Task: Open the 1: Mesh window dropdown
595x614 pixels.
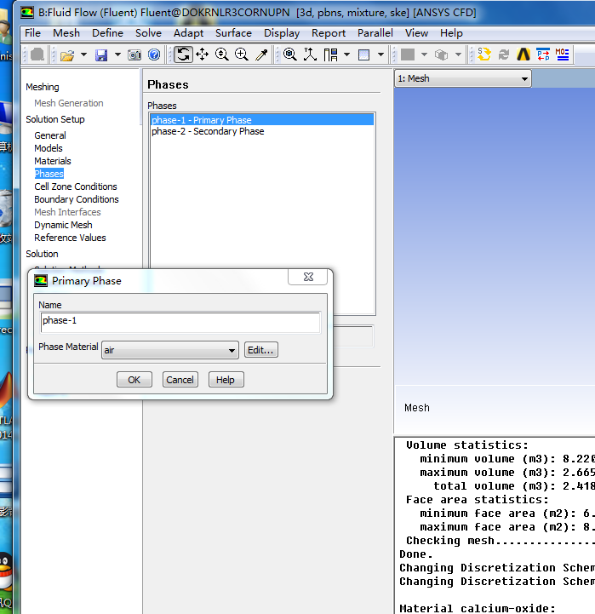Action: [x=463, y=78]
